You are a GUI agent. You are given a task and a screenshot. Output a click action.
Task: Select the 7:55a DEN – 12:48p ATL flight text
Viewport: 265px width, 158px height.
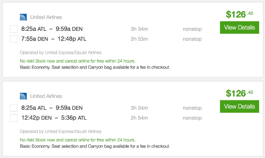pyautogui.click(x=54, y=39)
